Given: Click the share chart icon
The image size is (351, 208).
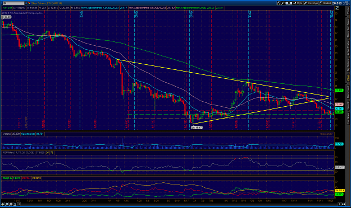Looking at the screenshot, I should point(279,3).
